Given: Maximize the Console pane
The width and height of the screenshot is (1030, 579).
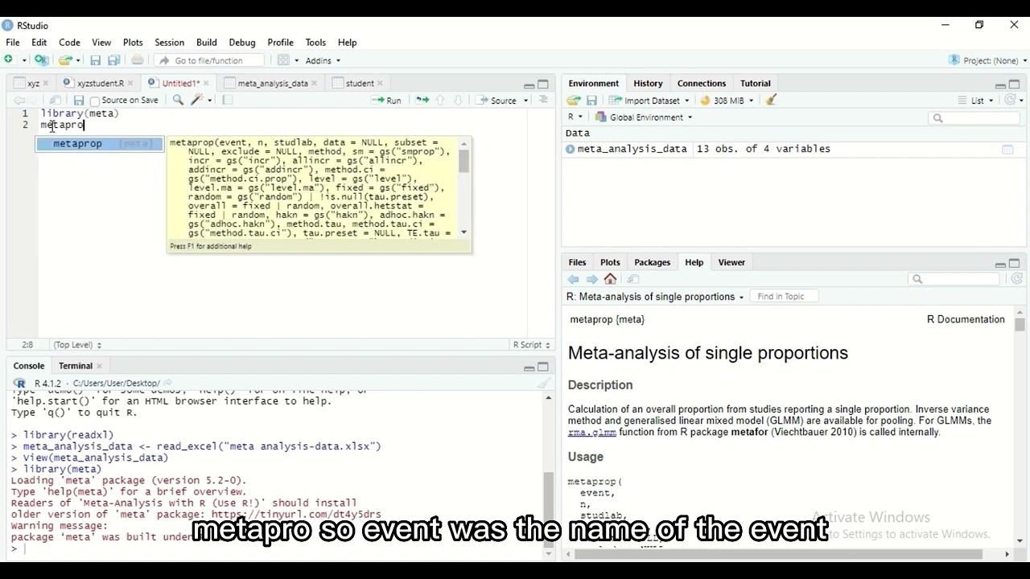Looking at the screenshot, I should pos(543,367).
